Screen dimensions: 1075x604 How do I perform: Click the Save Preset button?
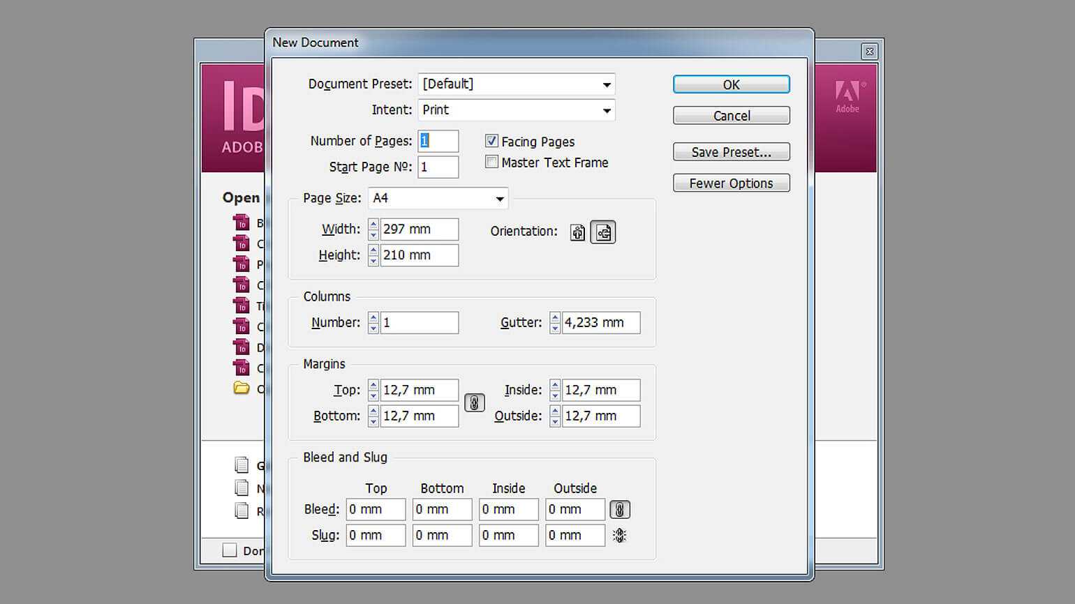click(731, 152)
